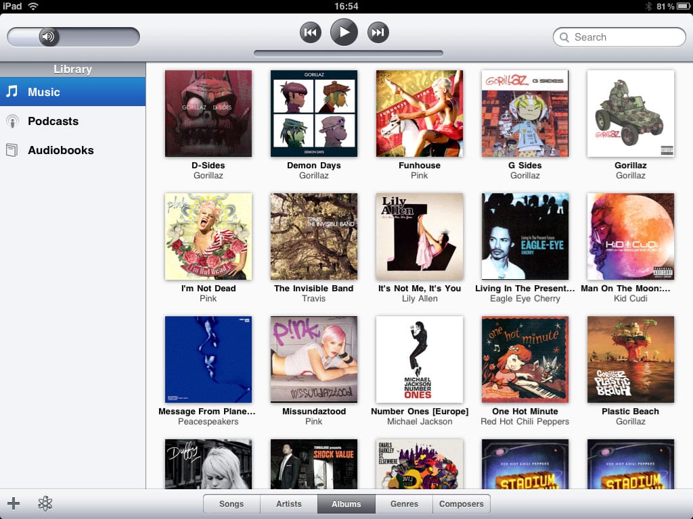The height and width of the screenshot is (519, 693).
Task: Open the Missundaztood album cover
Action: click(x=314, y=360)
